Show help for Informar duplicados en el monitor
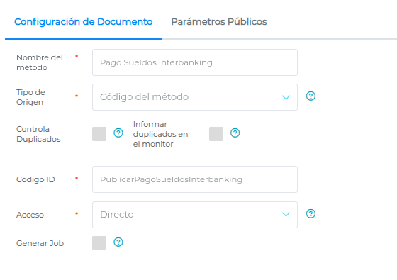Image resolution: width=397 pixels, height=280 pixels. [235, 133]
